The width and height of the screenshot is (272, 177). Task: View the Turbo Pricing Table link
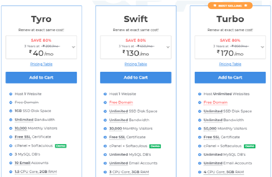[x=230, y=64]
